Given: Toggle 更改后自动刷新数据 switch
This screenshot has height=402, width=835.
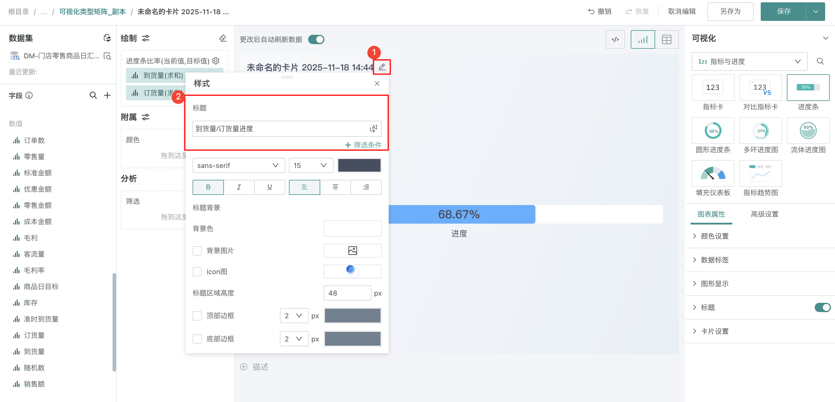Looking at the screenshot, I should [x=316, y=39].
